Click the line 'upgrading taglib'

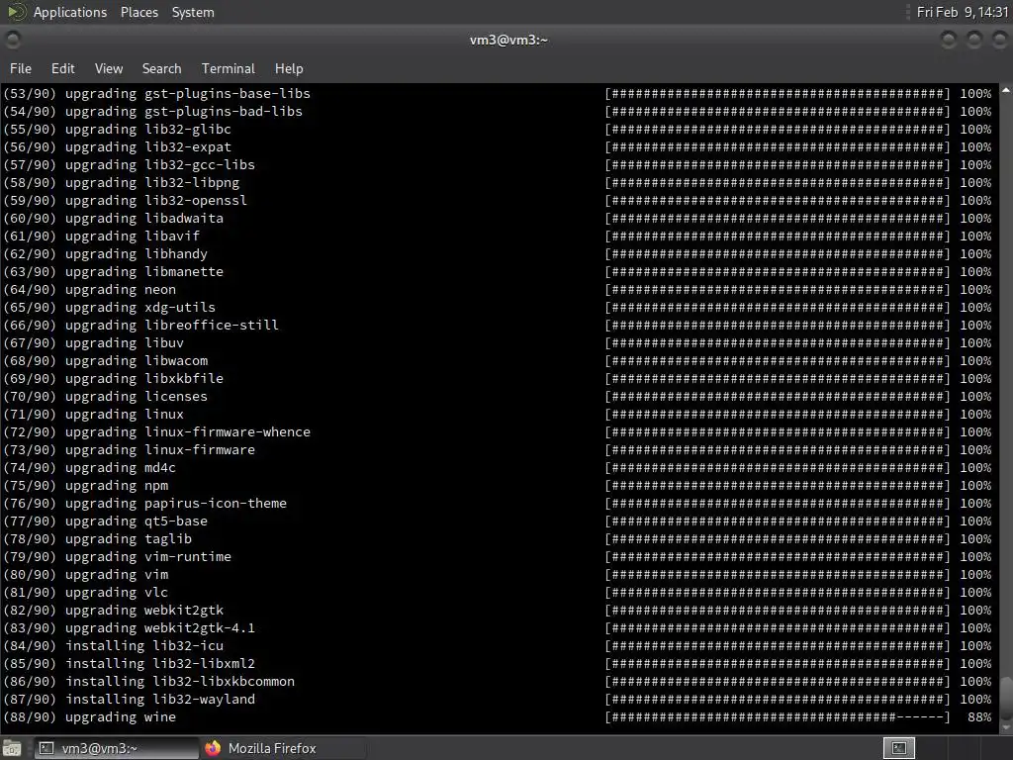[128, 539]
